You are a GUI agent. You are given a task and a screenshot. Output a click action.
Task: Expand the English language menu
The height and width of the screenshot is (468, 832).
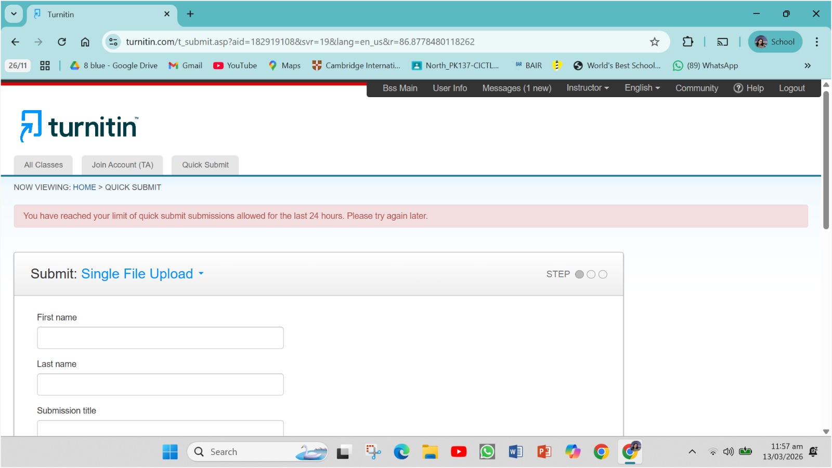tap(642, 88)
